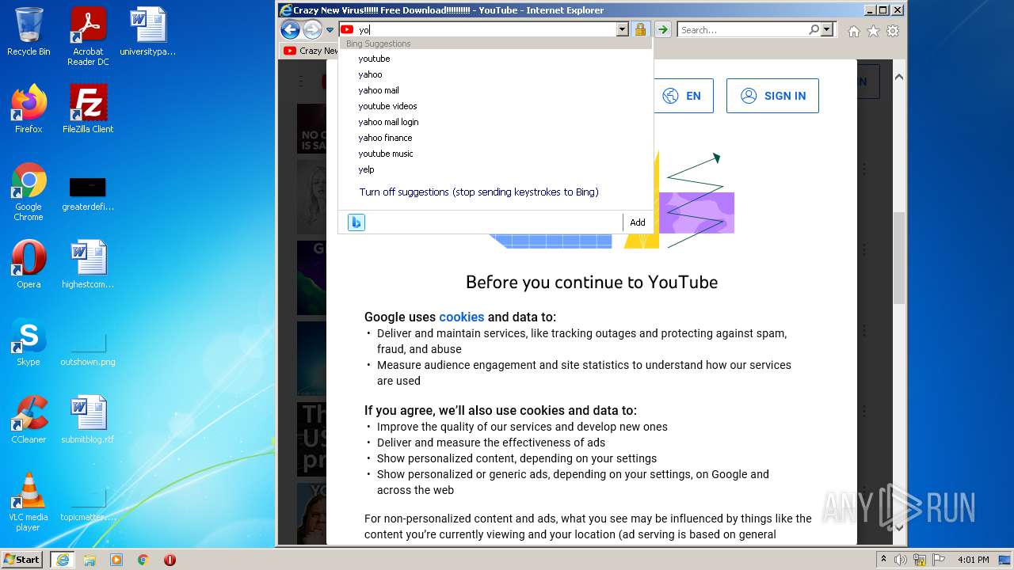
Task: Select the universitypa... Word document icon
Action: (148, 32)
